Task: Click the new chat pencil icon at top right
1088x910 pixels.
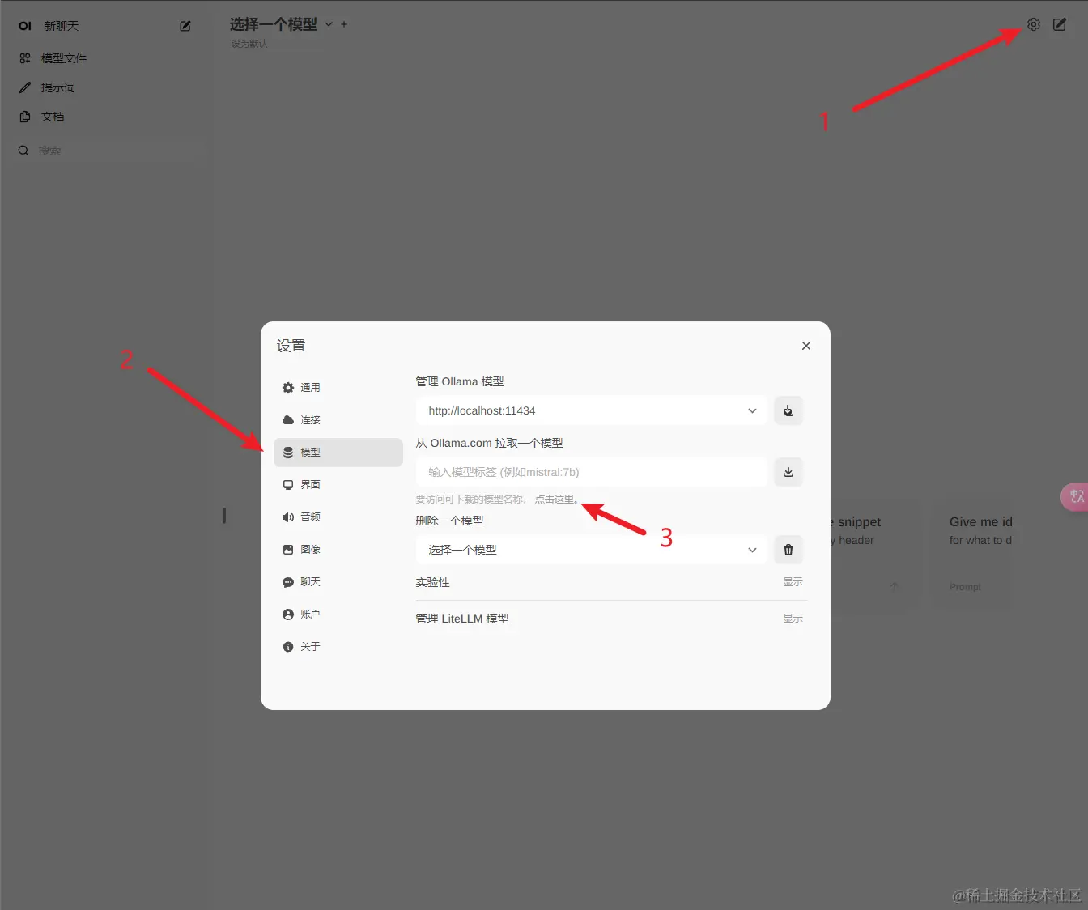Action: point(1060,25)
